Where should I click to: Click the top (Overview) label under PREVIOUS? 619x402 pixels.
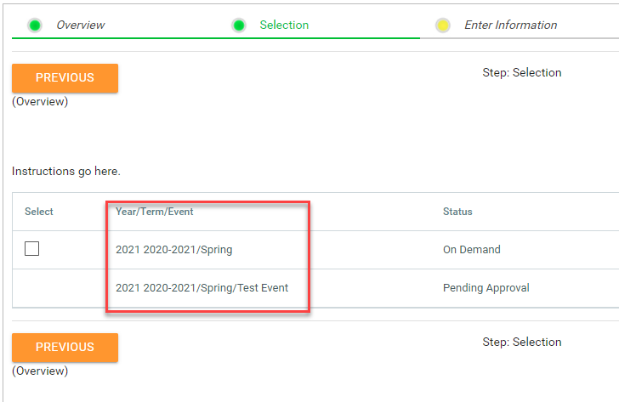[x=40, y=102]
